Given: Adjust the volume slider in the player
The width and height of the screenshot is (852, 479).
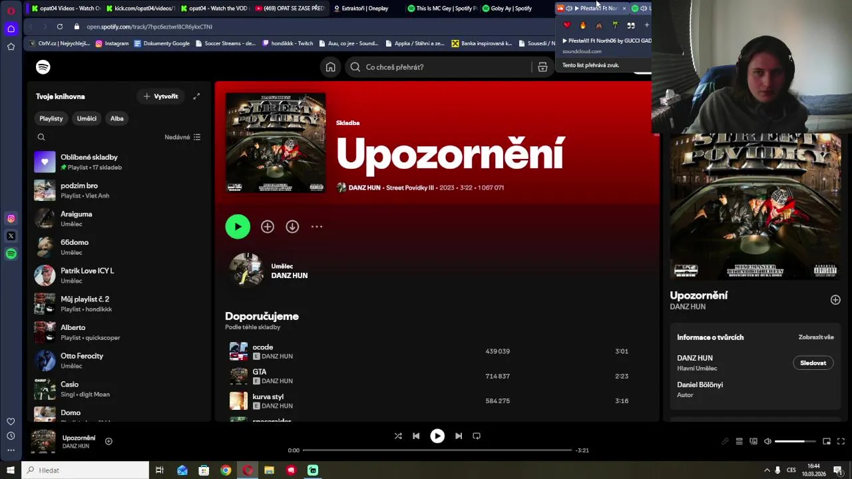Looking at the screenshot, I should 795,441.
